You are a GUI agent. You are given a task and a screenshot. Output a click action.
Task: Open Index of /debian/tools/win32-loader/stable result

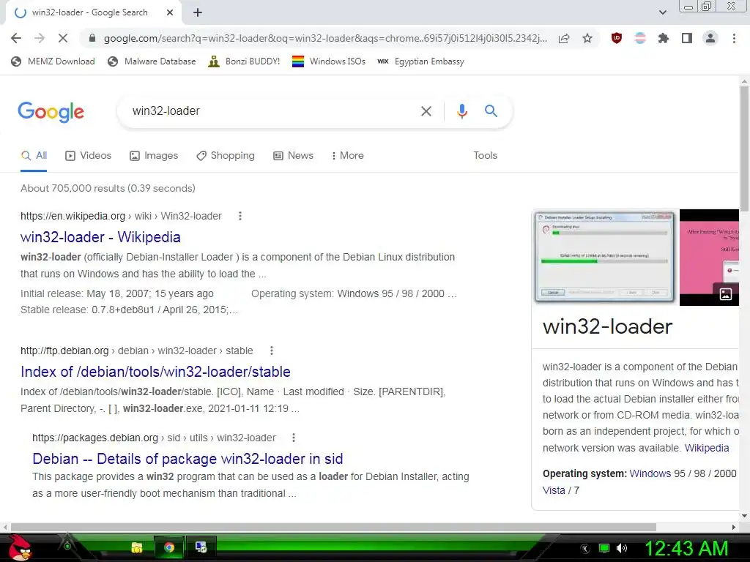[x=155, y=372]
